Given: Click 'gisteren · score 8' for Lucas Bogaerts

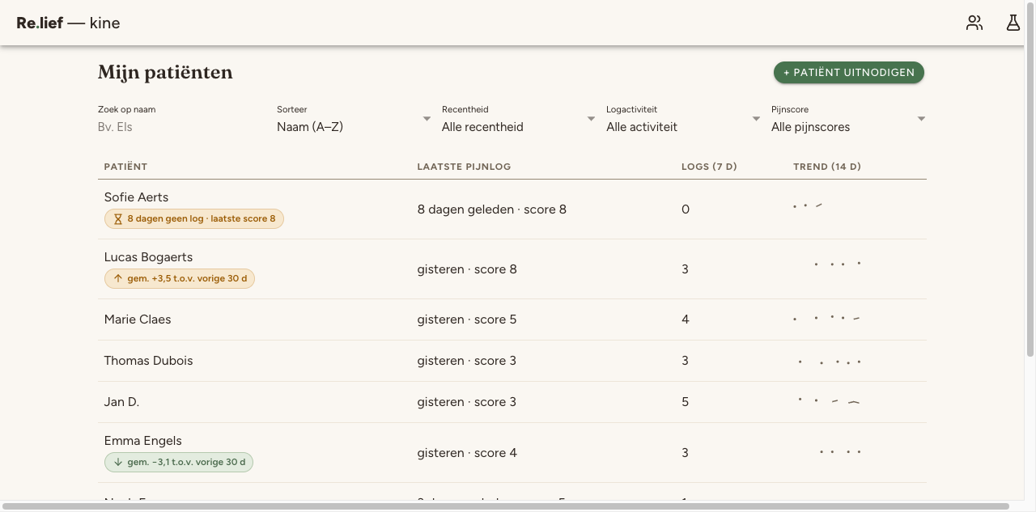Looking at the screenshot, I should 467,269.
